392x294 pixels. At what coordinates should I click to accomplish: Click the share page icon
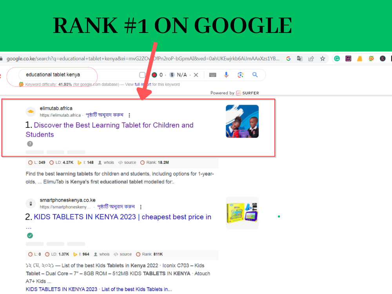tap(311, 59)
